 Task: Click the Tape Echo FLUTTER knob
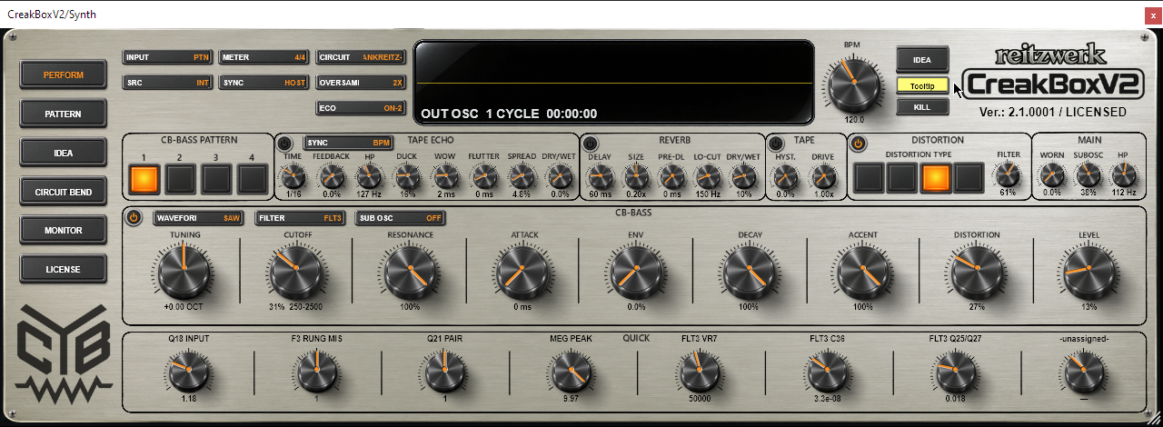(x=483, y=175)
